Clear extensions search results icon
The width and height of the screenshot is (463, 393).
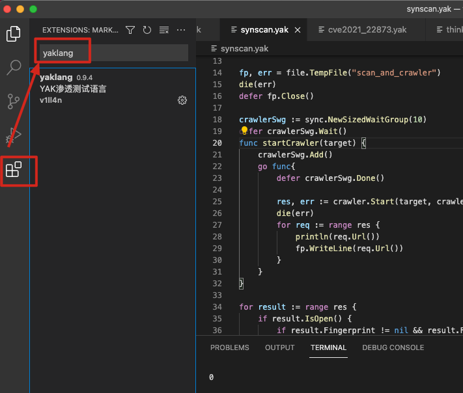[164, 30]
